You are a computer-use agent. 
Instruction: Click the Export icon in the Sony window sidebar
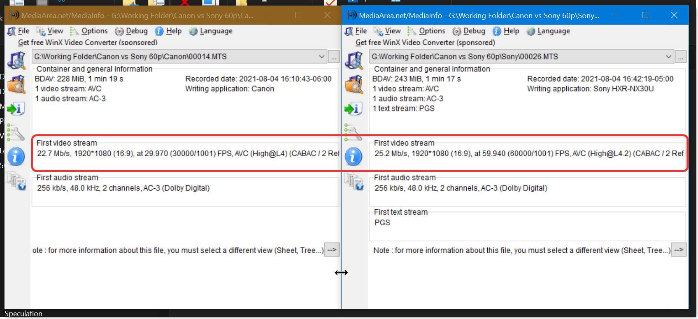[354, 109]
